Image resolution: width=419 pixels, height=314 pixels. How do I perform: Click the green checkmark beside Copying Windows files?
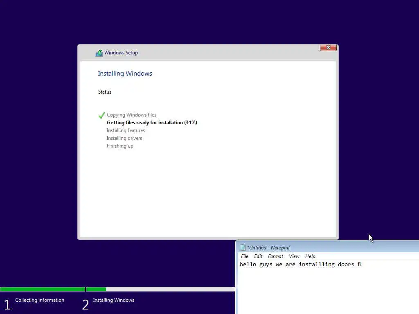click(101, 115)
